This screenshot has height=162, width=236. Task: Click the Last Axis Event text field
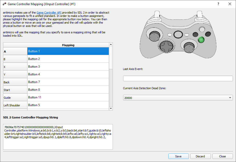click(178, 78)
